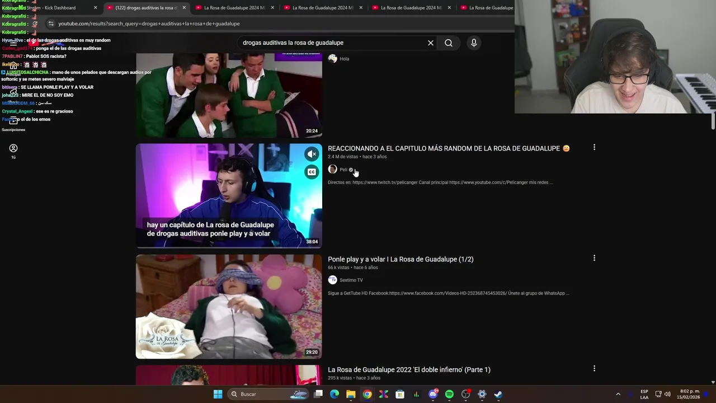Play the green-uniform students thumbnail 20:24

click(229, 95)
